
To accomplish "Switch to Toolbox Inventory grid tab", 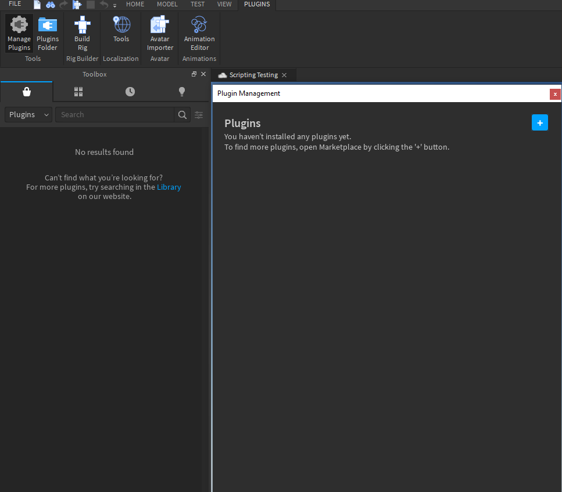I will tap(78, 92).
